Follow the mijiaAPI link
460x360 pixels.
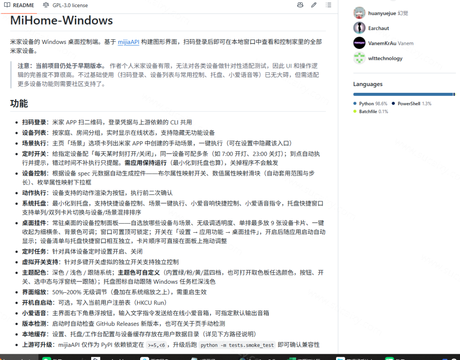click(x=128, y=42)
